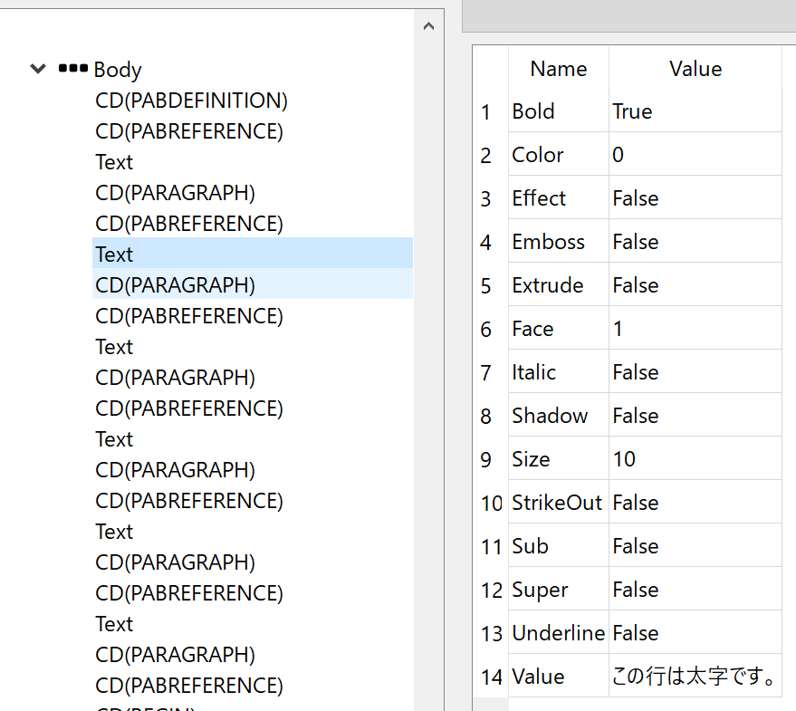Click the Underline property name cell

click(x=559, y=633)
